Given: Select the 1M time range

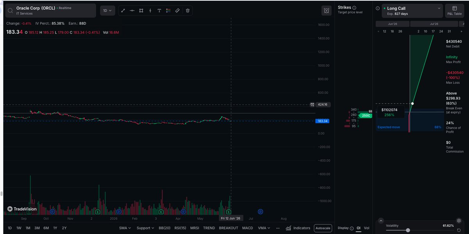Looking at the screenshot, I should pyautogui.click(x=28, y=228).
